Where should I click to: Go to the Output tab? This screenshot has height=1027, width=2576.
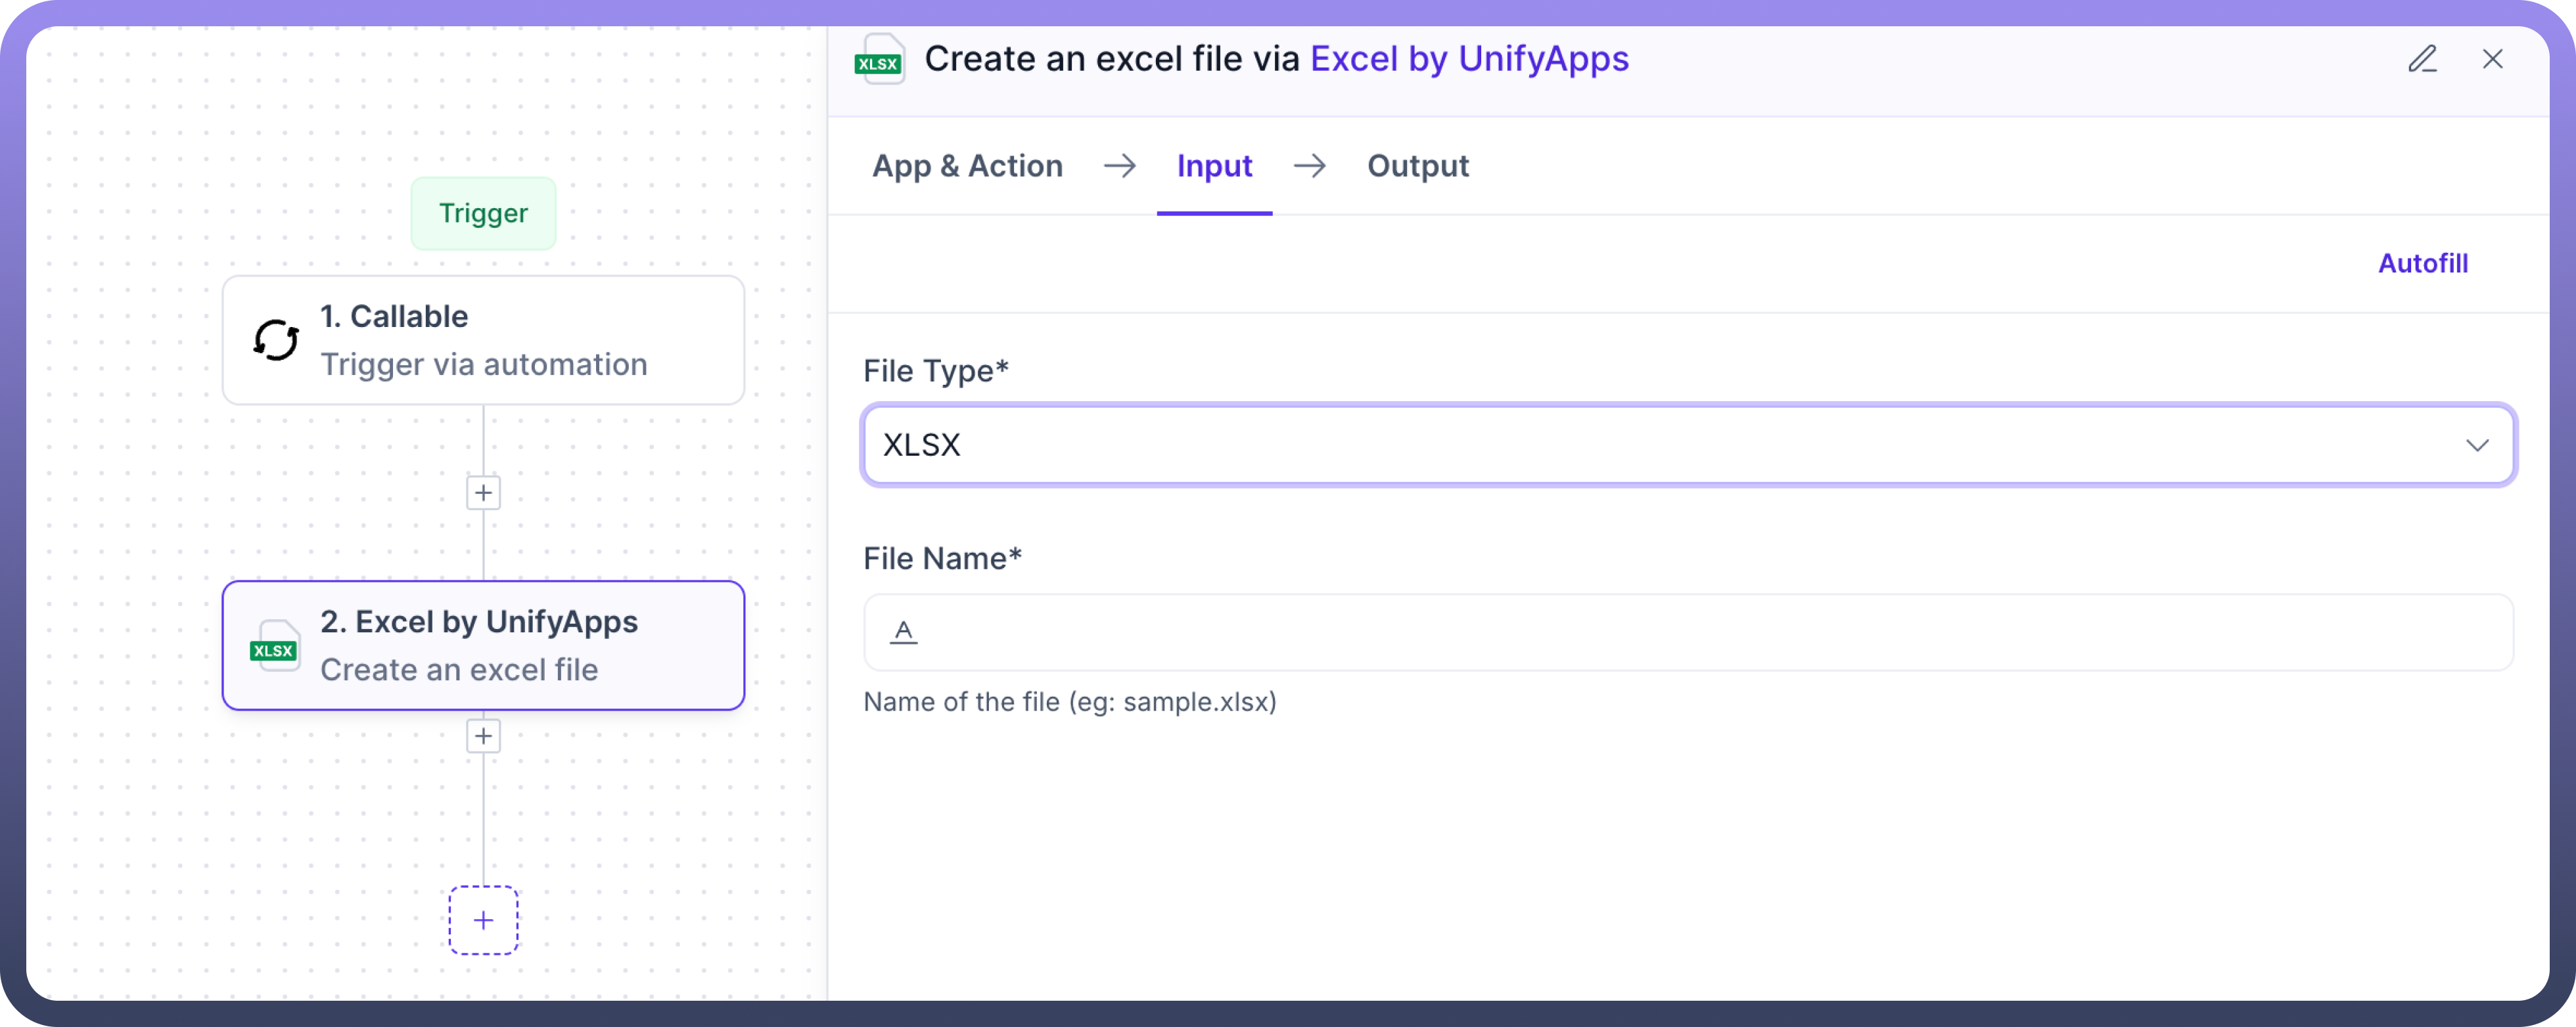pos(1417,166)
